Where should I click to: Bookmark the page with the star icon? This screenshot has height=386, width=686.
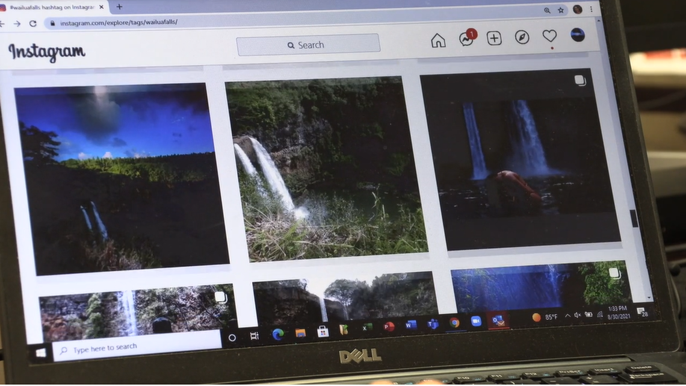pos(561,10)
